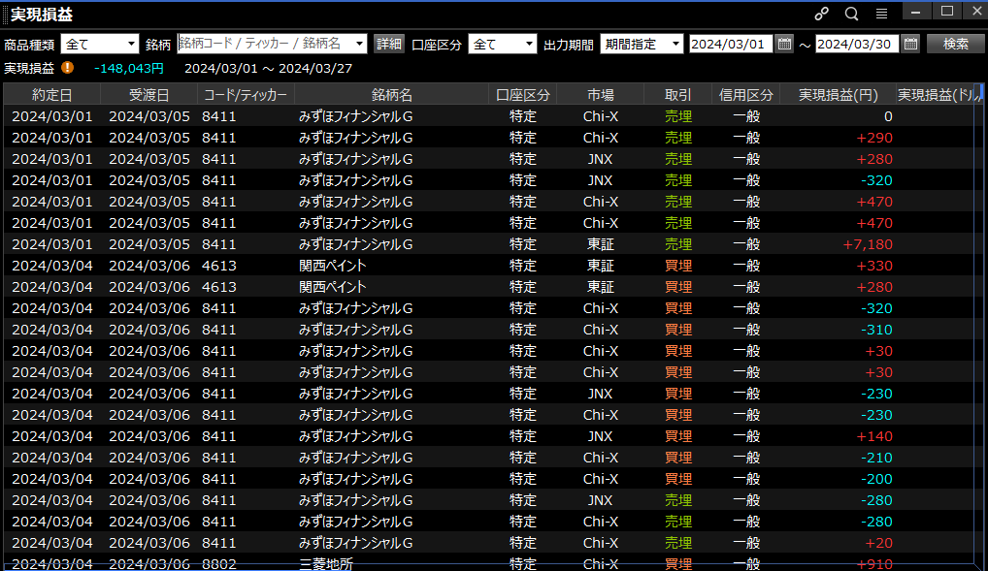Click the start date field 2024/03/01

coord(731,44)
